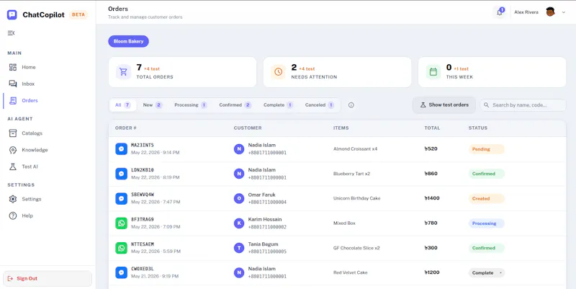Click the Mixed Box item
576x289 pixels.
coord(344,223)
